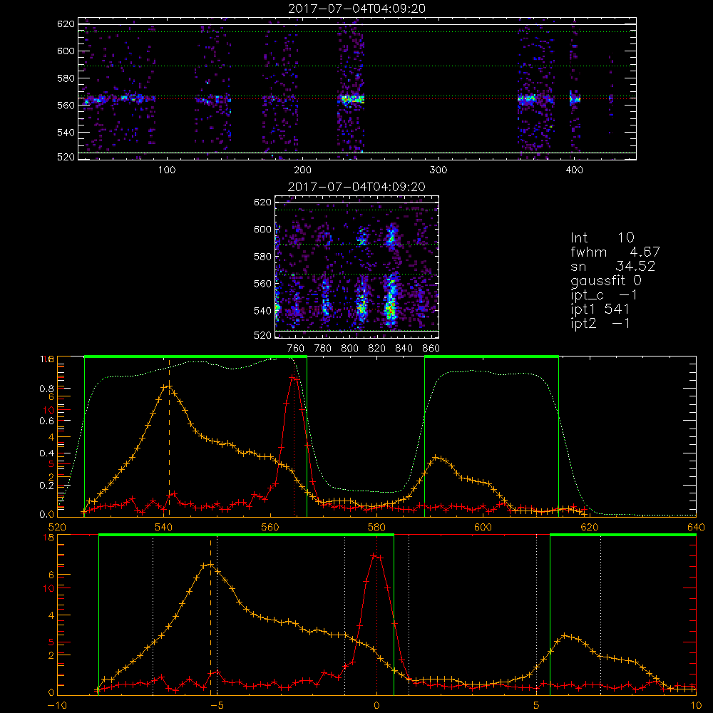This screenshot has width=713, height=713.
Task: Click x-axis tick label 640 on profile plot
Action: 696,527
